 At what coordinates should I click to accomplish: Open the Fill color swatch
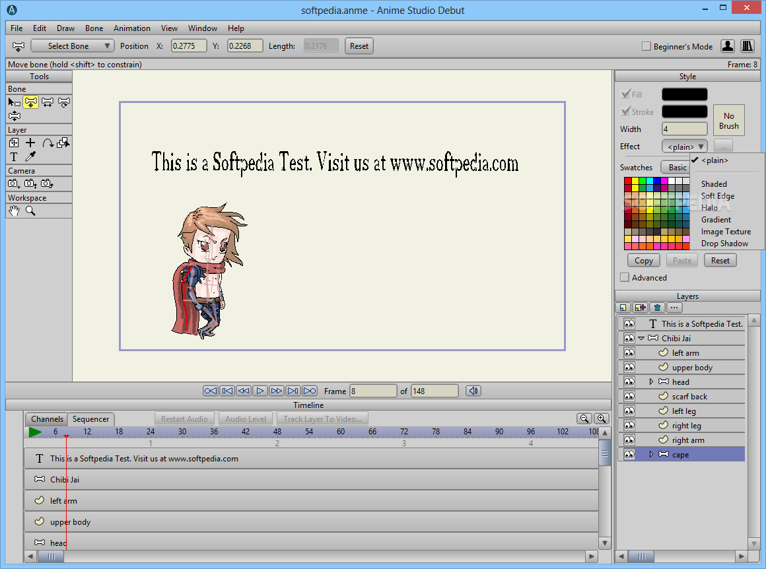[x=684, y=94]
